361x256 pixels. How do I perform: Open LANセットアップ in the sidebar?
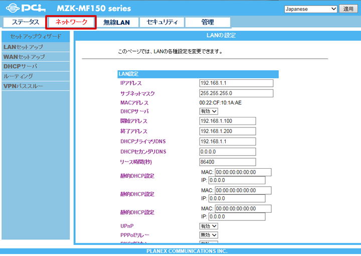(x=36, y=47)
